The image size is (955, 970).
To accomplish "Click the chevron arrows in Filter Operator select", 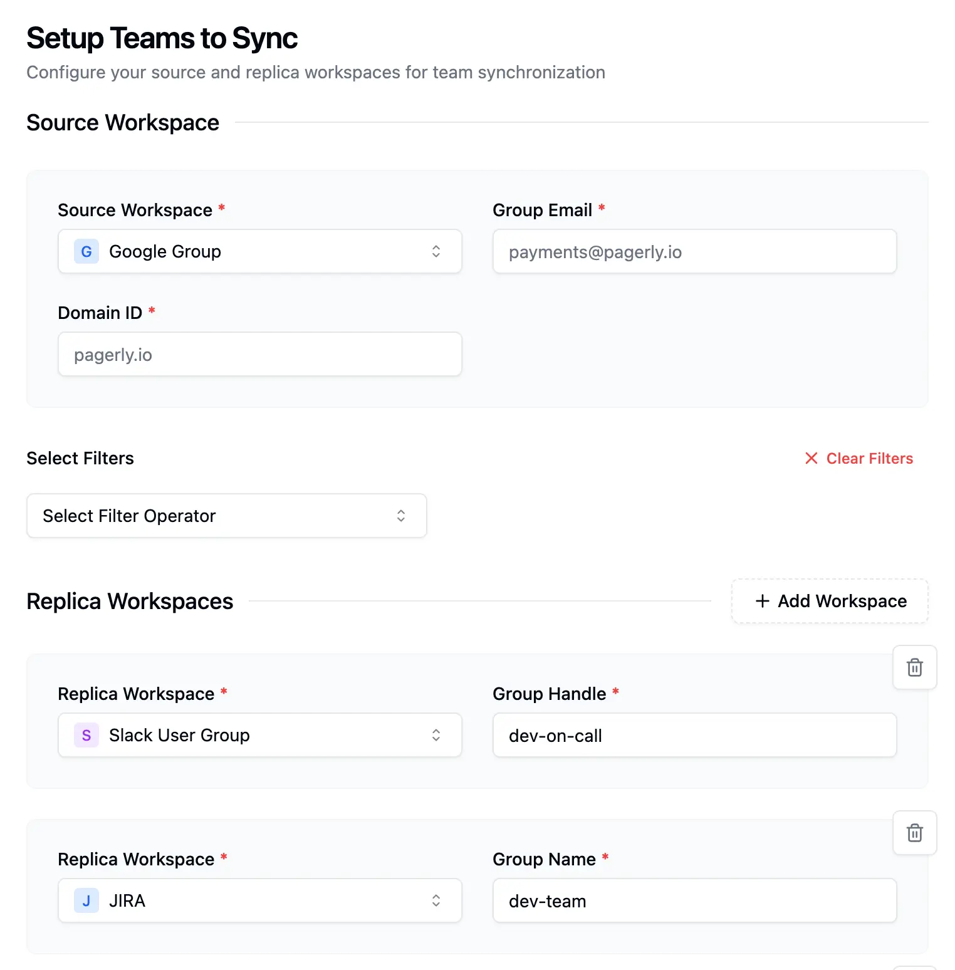I will pyautogui.click(x=401, y=516).
